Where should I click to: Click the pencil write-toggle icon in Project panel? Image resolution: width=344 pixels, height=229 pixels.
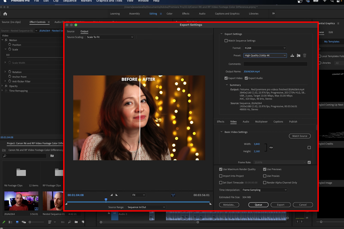click(4, 222)
